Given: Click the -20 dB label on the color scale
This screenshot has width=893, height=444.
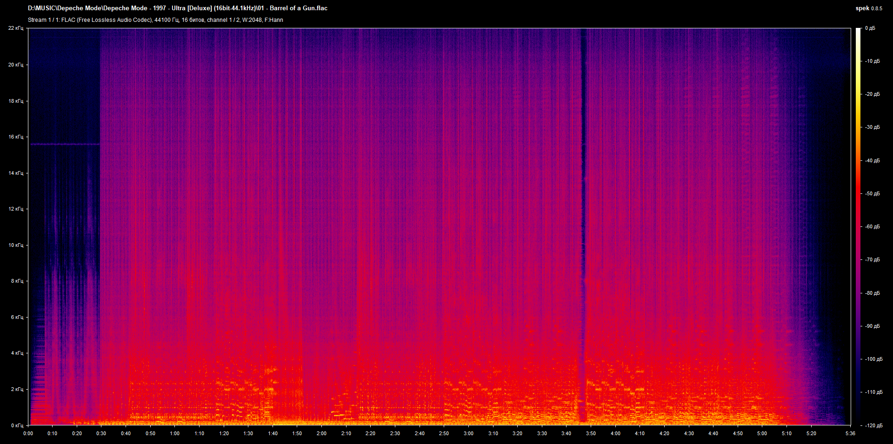Looking at the screenshot, I should (872, 94).
